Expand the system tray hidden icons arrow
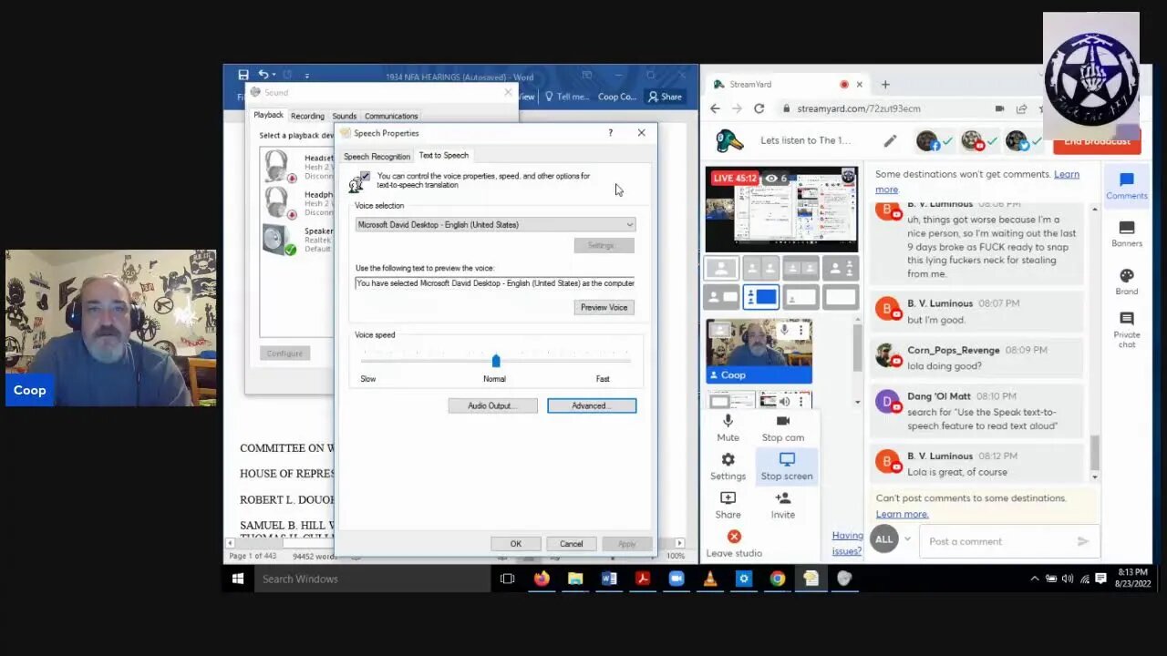 click(1034, 579)
